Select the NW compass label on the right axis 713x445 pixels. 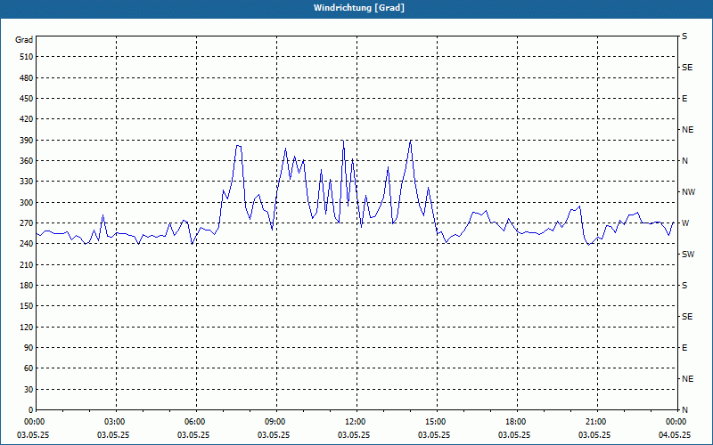(688, 192)
